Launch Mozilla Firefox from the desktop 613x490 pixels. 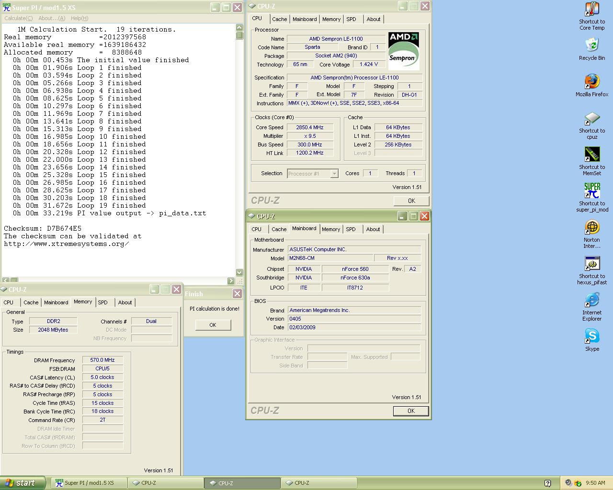[592, 85]
